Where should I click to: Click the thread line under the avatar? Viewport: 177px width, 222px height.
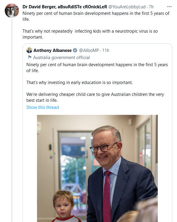12,120
